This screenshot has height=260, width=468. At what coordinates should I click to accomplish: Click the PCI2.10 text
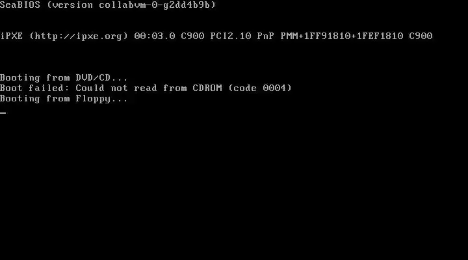[x=231, y=36]
